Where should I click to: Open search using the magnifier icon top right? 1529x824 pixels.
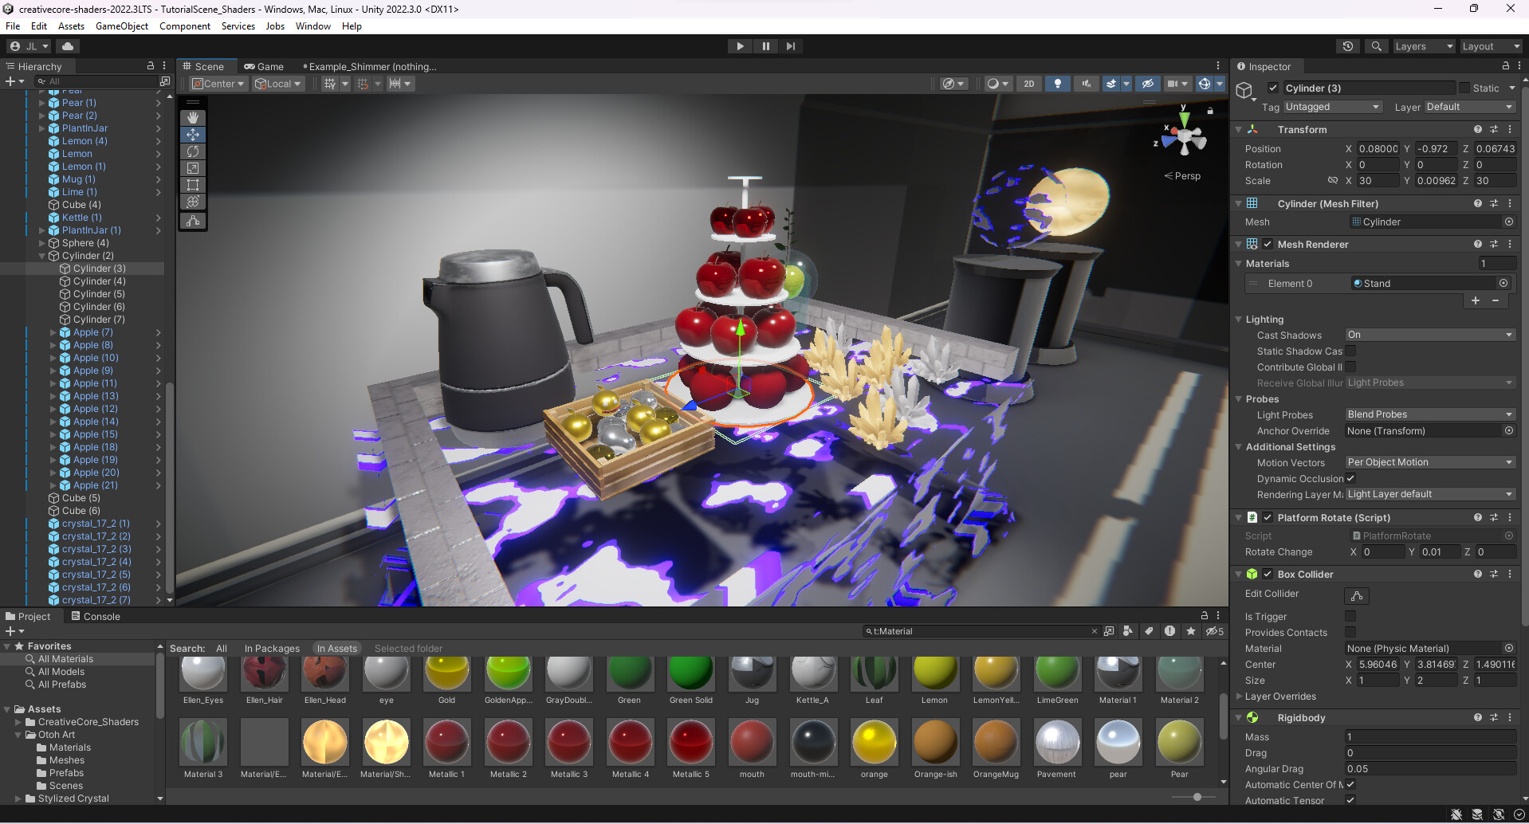coord(1376,46)
